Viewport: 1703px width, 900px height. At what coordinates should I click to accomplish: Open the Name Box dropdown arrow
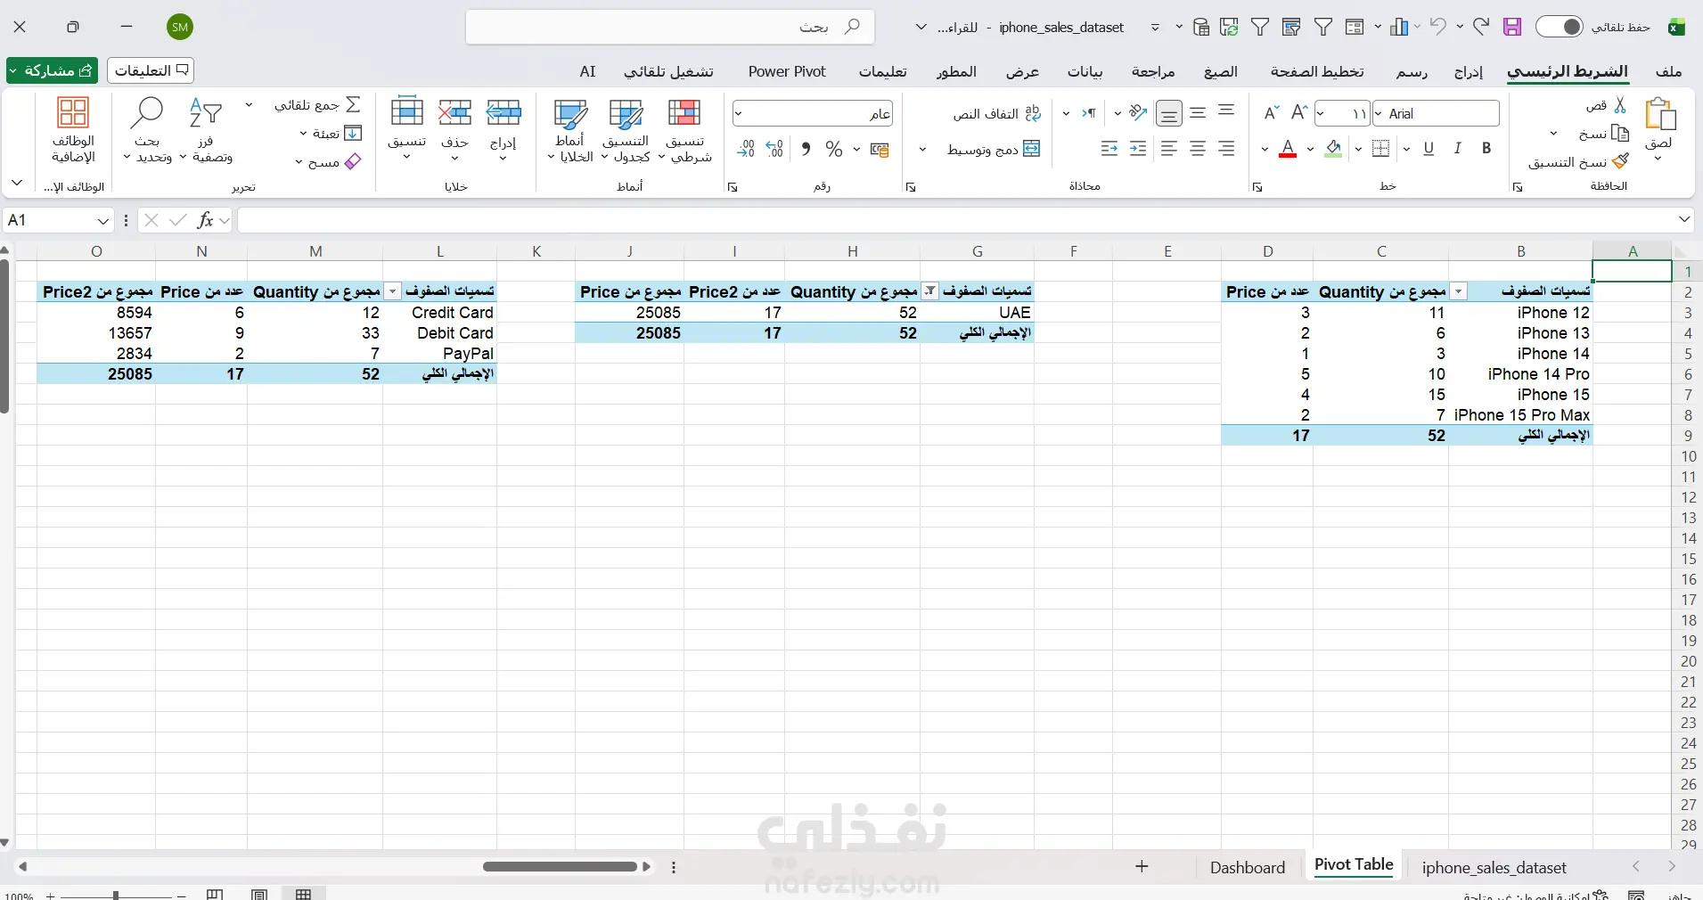102,220
